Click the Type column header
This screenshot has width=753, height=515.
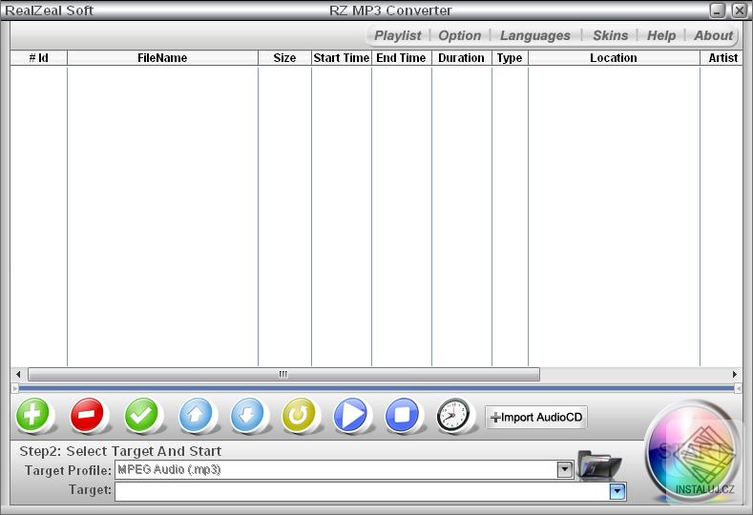[x=510, y=58]
